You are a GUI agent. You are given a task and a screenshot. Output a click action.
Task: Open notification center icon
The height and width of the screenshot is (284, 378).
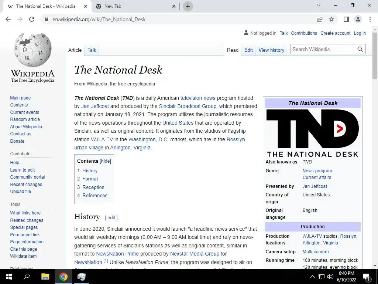(x=366, y=277)
